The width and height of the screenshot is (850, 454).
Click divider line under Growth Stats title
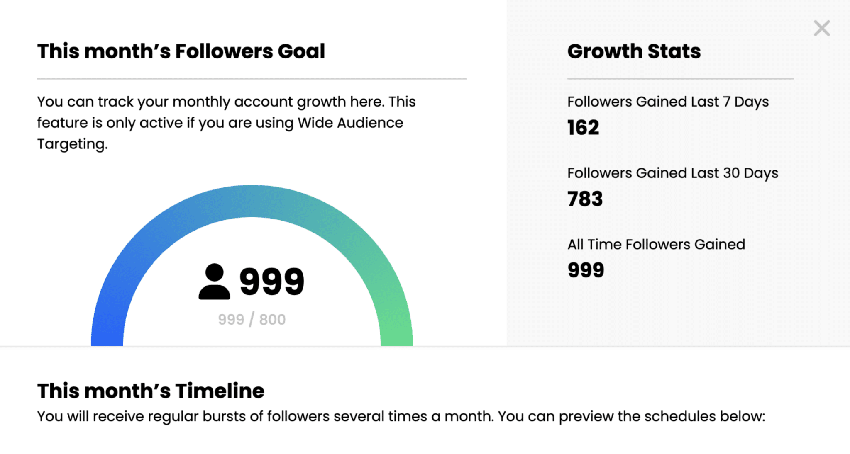click(x=680, y=79)
